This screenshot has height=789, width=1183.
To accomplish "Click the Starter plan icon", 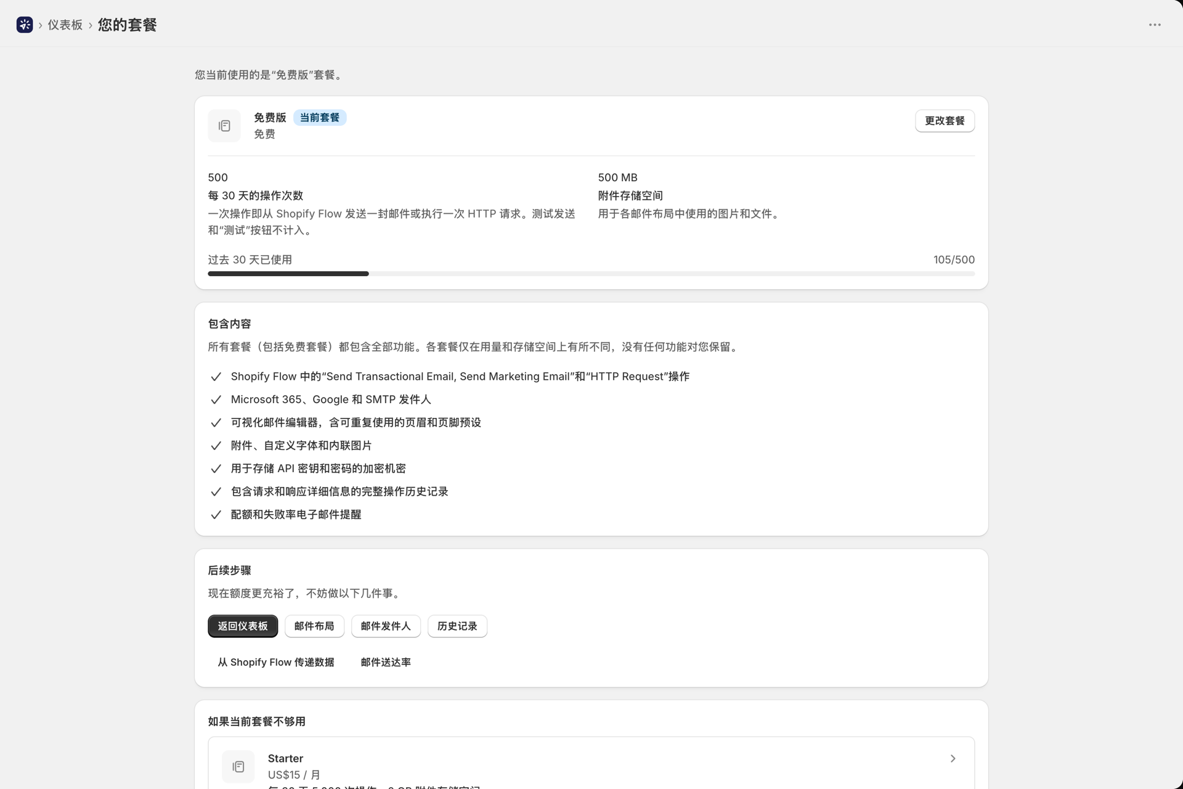I will (x=238, y=766).
